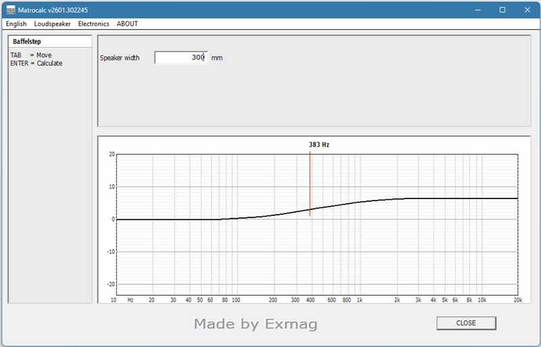The image size is (541, 347).
Task: Focus the Speaker width input field
Action: [x=179, y=58]
